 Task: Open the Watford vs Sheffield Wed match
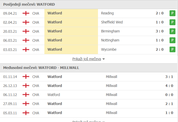112,22
